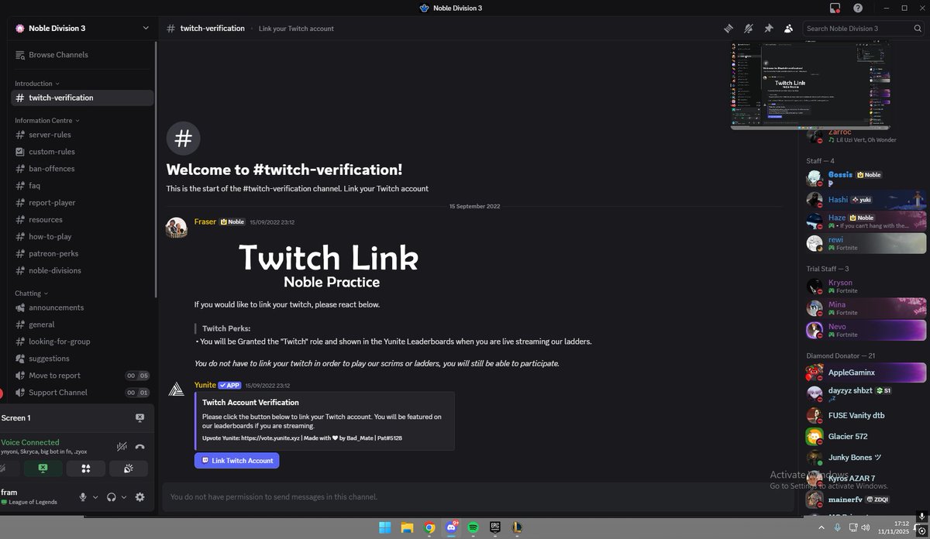Click the stream preview thumbnail

tap(810, 84)
